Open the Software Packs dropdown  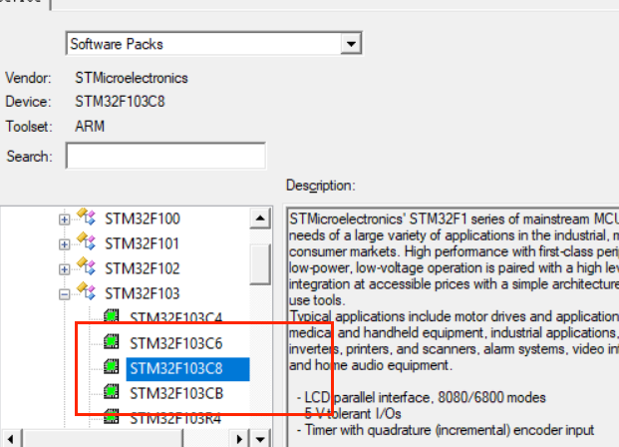pyautogui.click(x=351, y=44)
